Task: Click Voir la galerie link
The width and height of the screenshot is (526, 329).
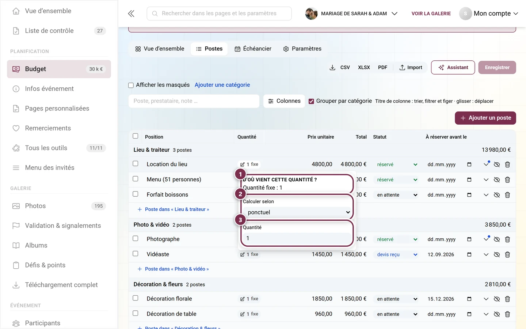Action: (x=431, y=14)
